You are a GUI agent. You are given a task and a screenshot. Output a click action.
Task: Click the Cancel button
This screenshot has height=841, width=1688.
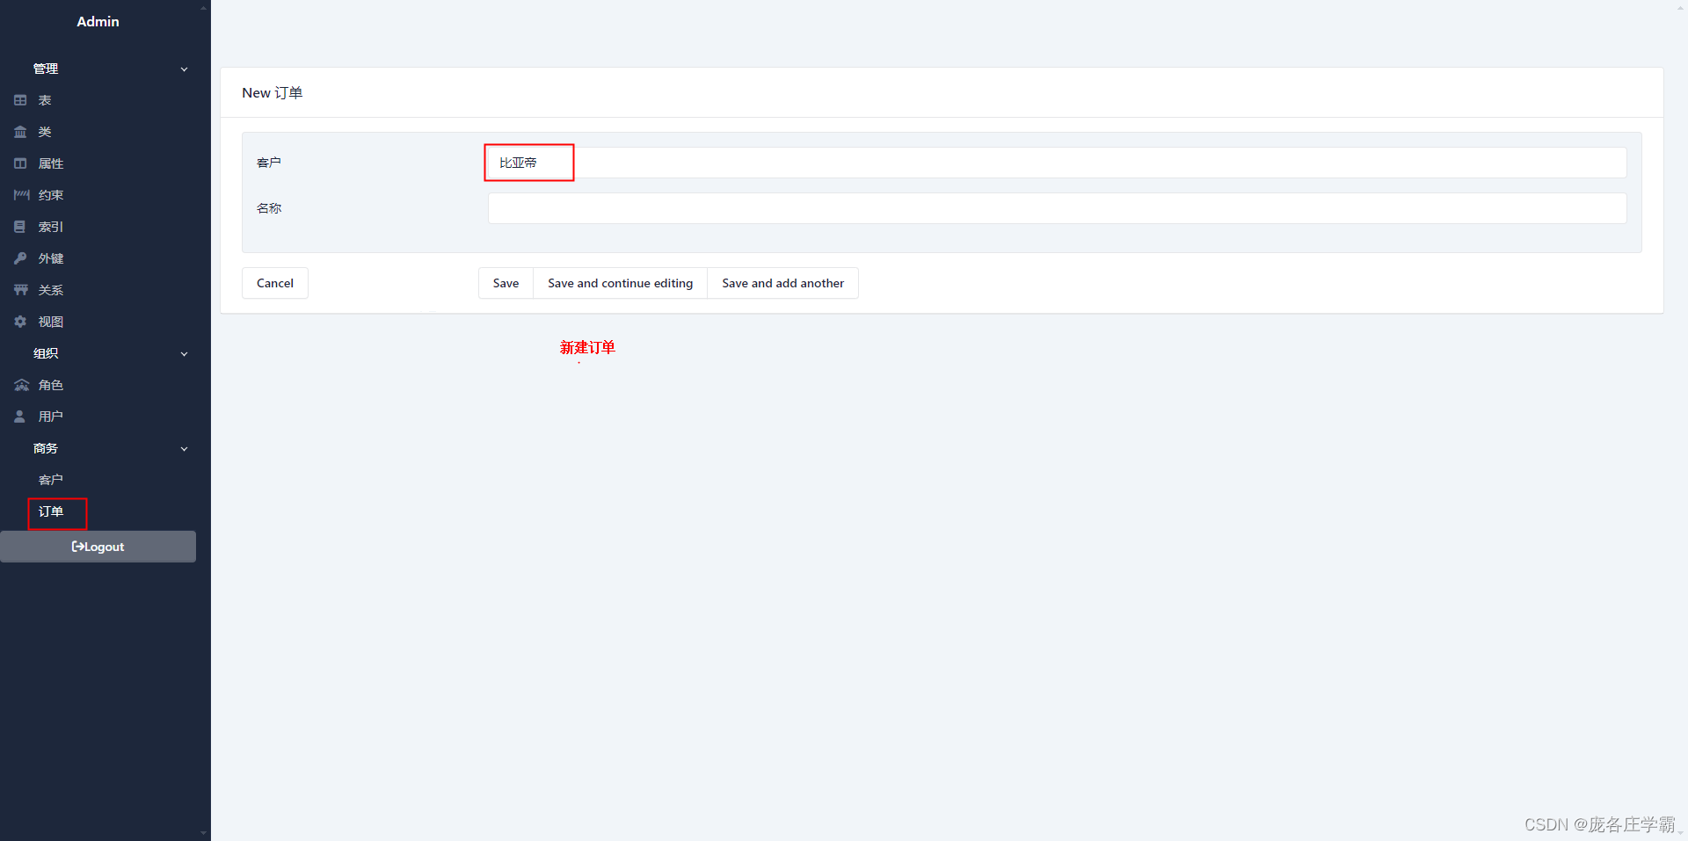[x=275, y=283]
